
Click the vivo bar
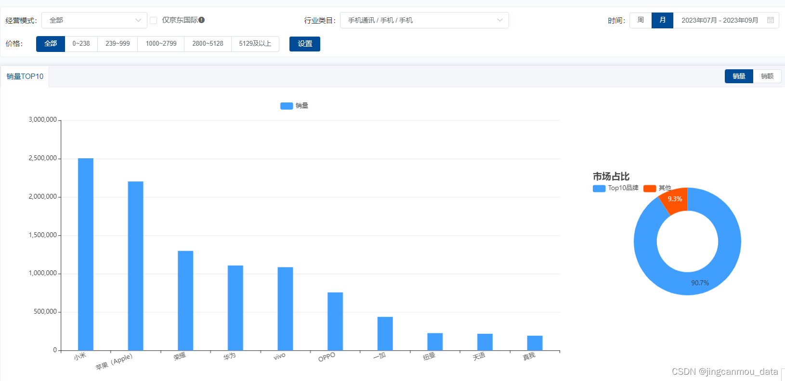(x=285, y=309)
